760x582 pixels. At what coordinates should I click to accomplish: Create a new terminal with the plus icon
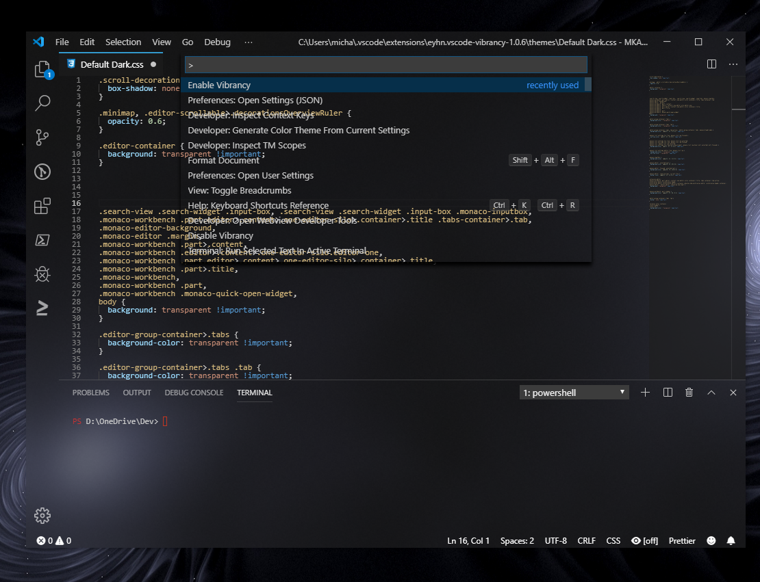pos(645,392)
